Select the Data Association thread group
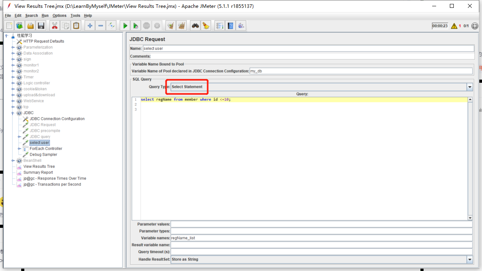Screen dimensions: 482x271 [x=38, y=53]
